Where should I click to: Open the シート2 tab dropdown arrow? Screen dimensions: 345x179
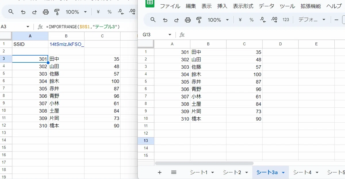247,173
